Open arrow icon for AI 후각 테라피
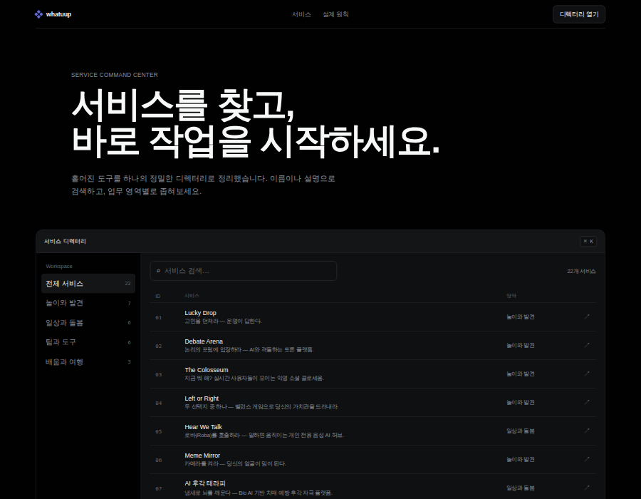The height and width of the screenshot is (499, 641). tap(587, 488)
